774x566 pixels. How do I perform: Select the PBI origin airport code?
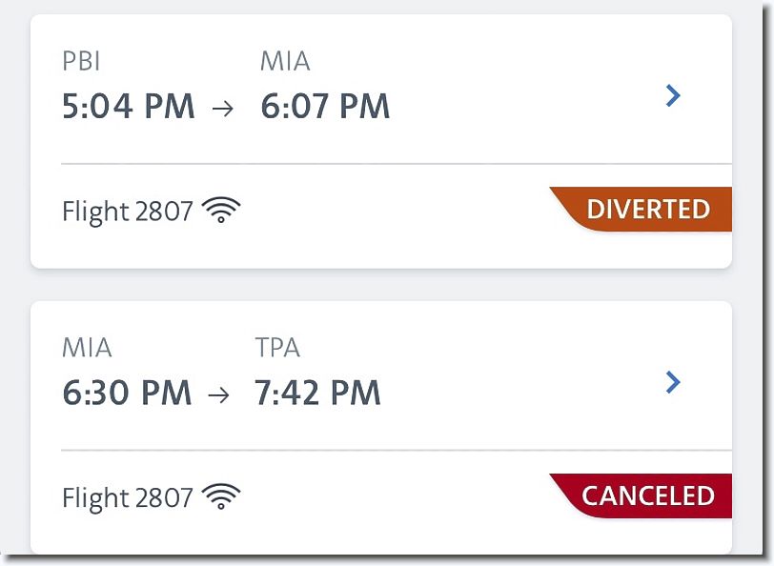click(81, 62)
